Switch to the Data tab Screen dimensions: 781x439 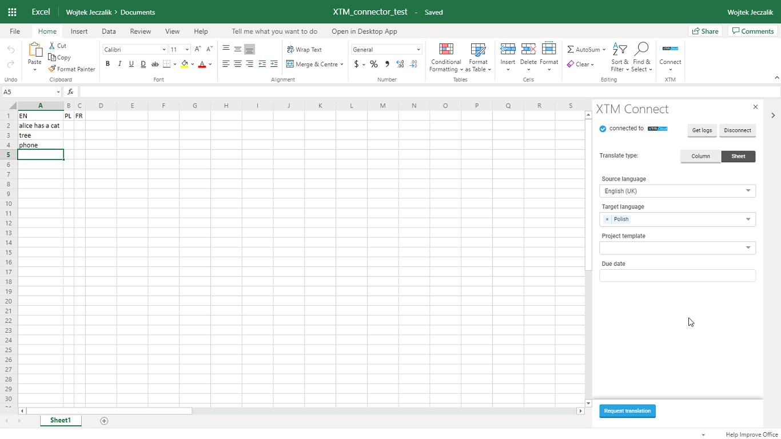pyautogui.click(x=109, y=31)
